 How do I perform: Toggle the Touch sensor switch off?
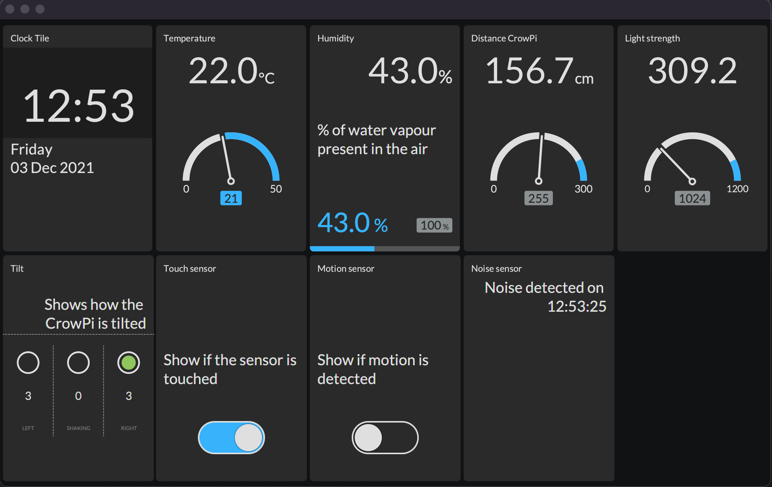pyautogui.click(x=231, y=438)
